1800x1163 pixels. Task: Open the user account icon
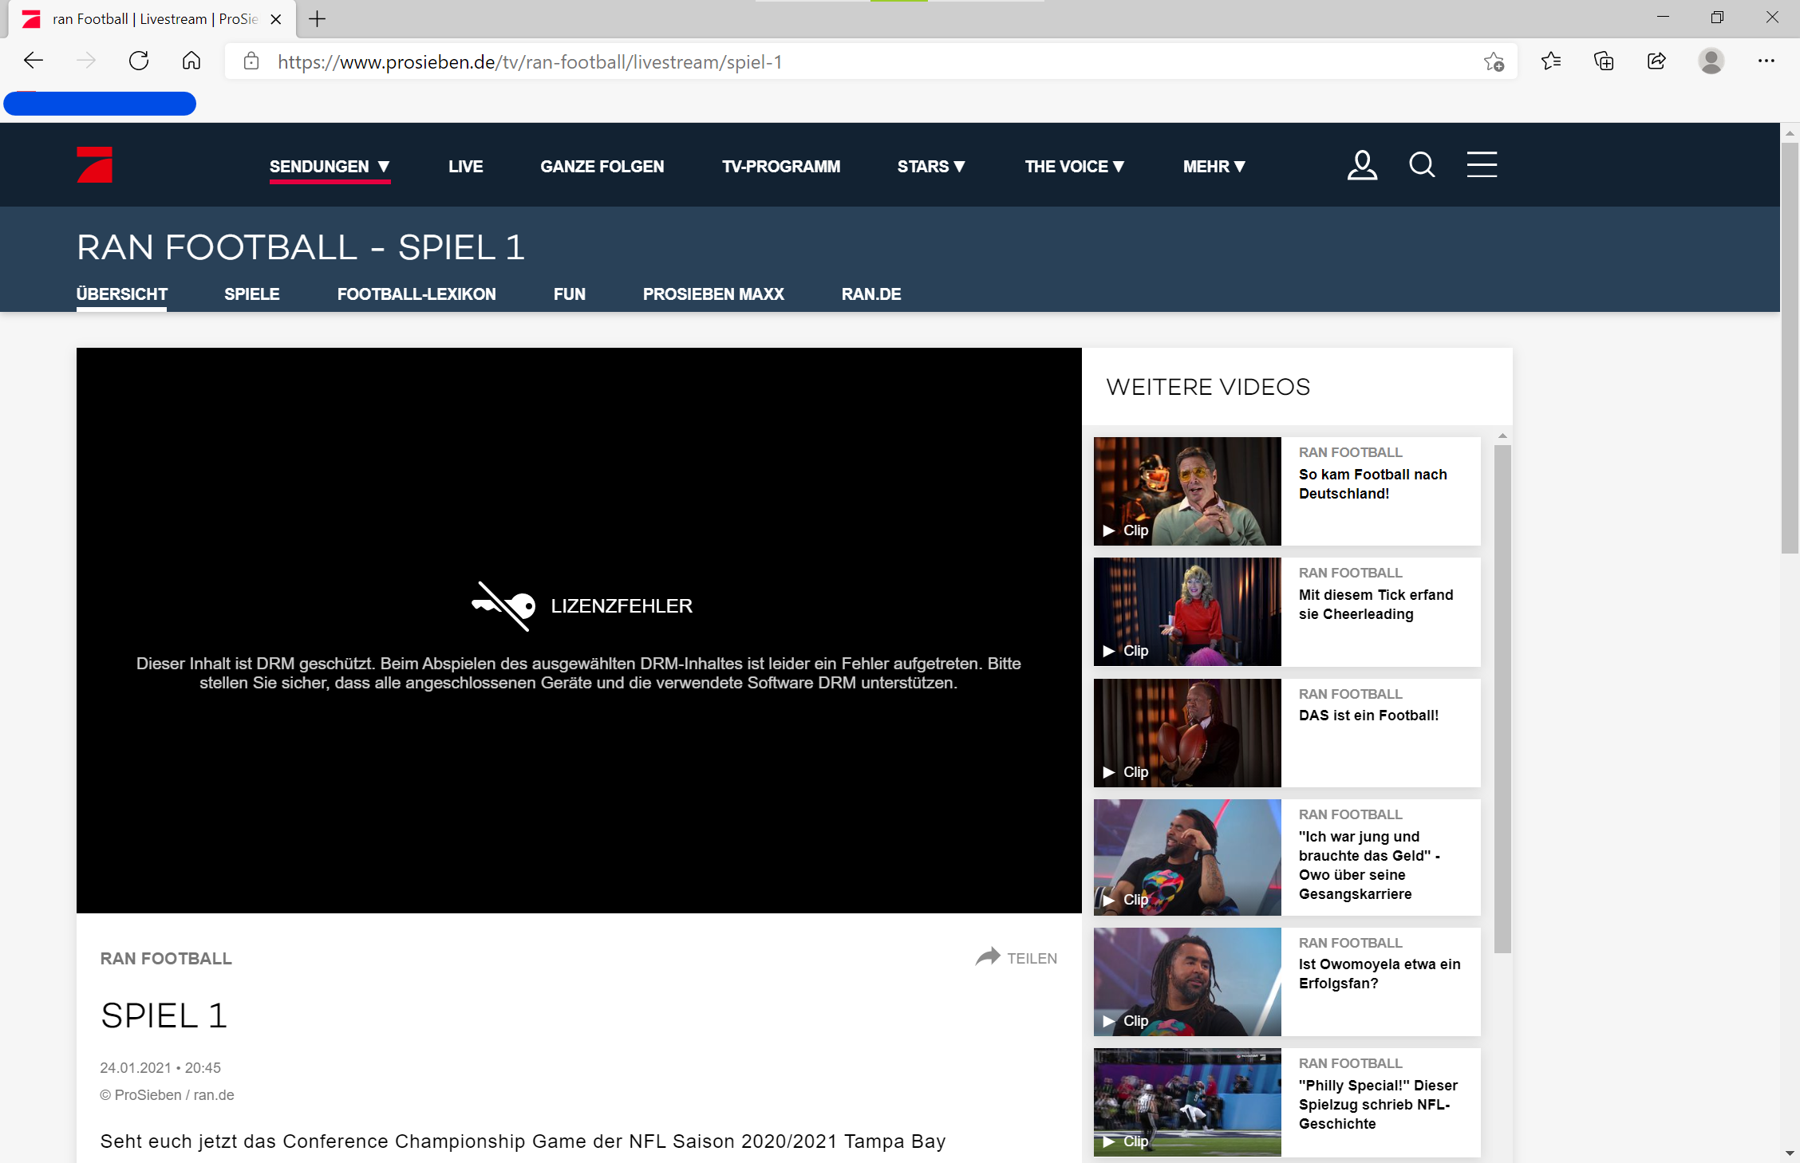coord(1362,165)
